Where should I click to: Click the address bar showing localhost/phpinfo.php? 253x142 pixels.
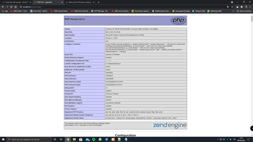tap(122, 7)
